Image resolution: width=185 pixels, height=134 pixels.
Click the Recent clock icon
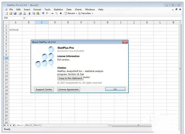66,13
